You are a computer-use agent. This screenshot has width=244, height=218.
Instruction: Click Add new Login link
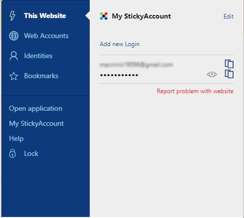(x=120, y=44)
